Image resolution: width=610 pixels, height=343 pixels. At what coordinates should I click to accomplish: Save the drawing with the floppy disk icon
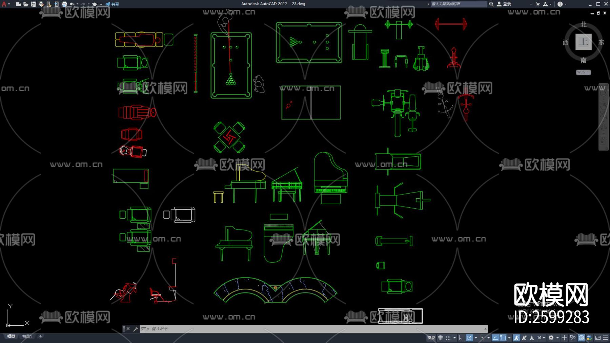[34, 4]
